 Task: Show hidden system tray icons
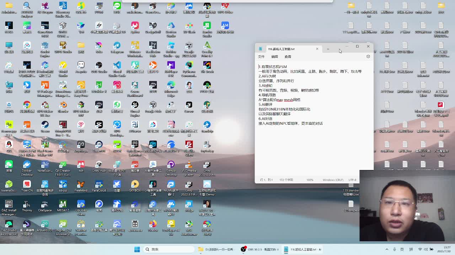point(387,249)
